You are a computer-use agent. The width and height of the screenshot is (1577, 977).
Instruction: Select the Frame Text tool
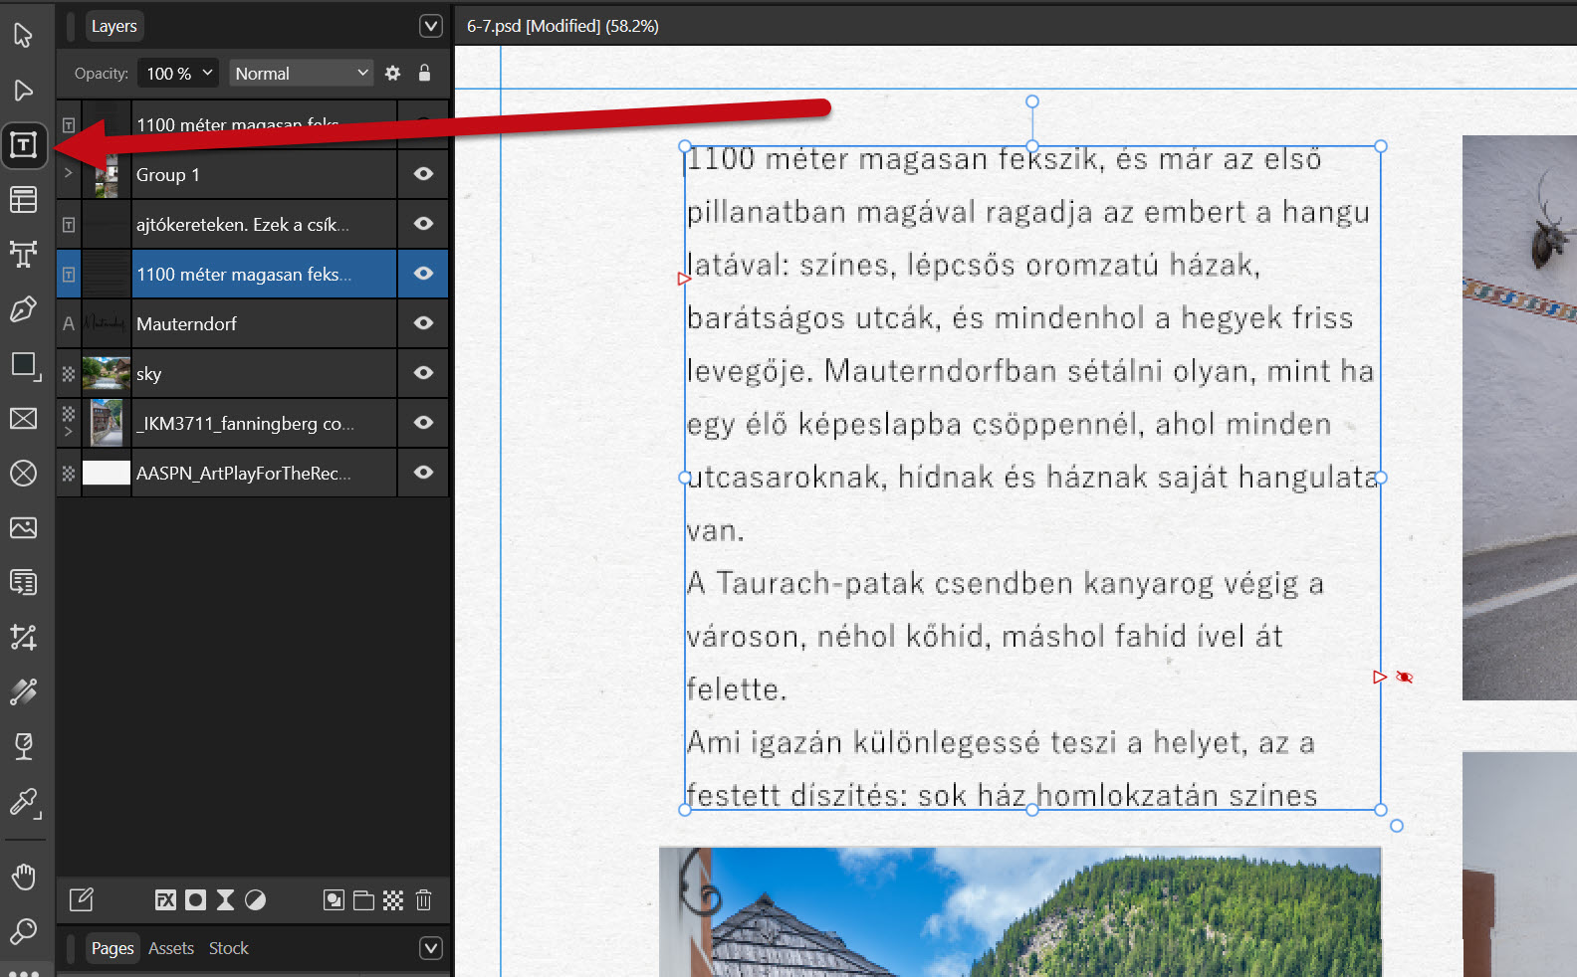pyautogui.click(x=23, y=145)
